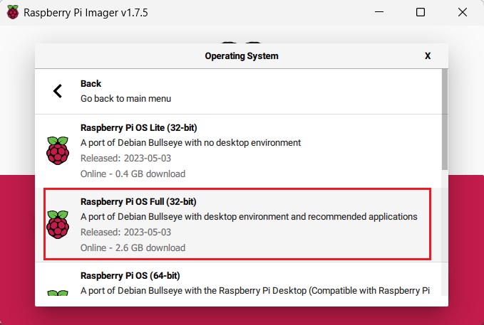Screen dimensions: 484x325
Task: Click the back arrow chevron icon
Action: point(58,91)
